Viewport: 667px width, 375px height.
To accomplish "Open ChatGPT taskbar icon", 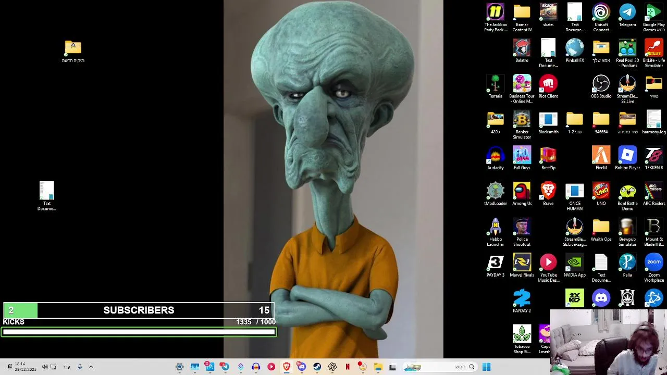I will tap(332, 367).
